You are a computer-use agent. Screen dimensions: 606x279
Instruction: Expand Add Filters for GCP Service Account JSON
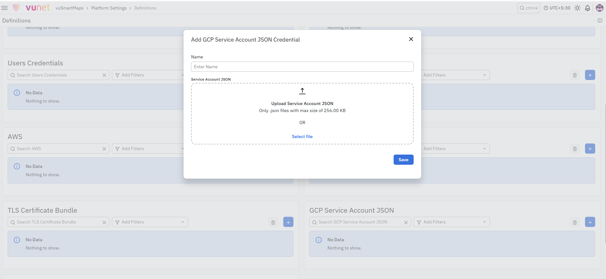point(451,222)
